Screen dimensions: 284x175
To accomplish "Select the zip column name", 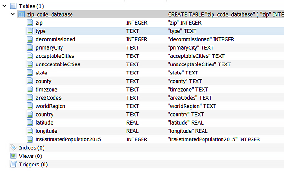I will click(x=39, y=23).
